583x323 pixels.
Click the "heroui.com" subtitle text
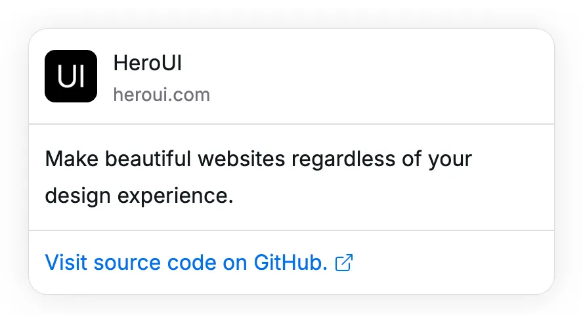[162, 95]
